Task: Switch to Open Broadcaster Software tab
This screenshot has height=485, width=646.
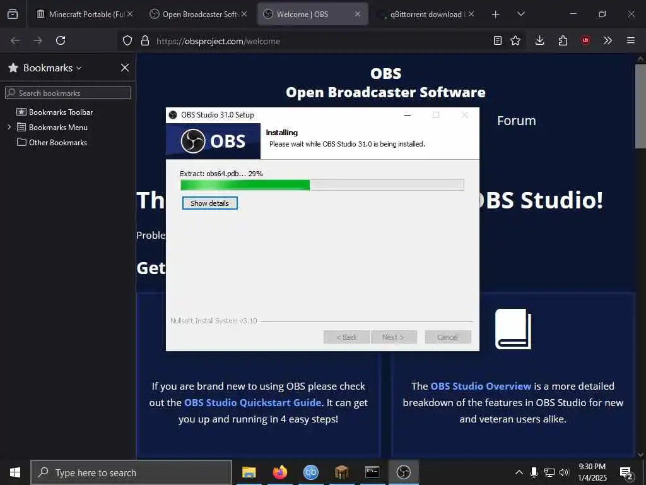Action: 199,14
